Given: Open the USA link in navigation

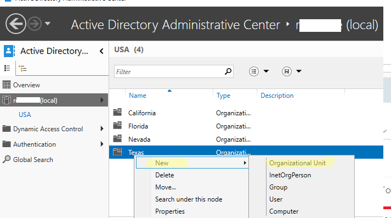Looking at the screenshot, I should [25, 115].
